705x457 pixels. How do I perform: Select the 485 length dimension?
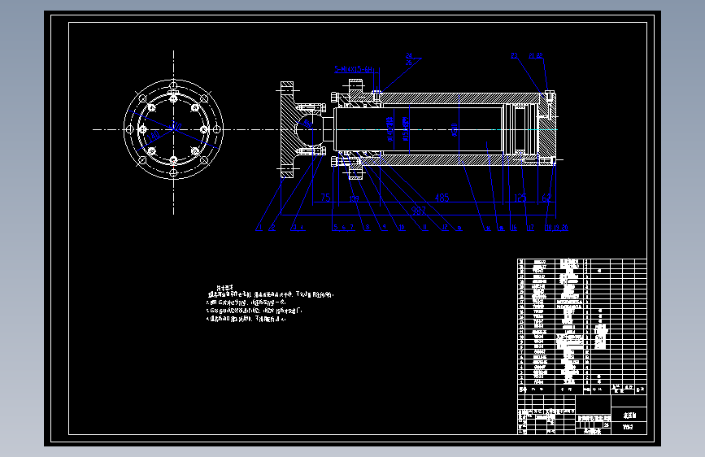[x=442, y=198]
